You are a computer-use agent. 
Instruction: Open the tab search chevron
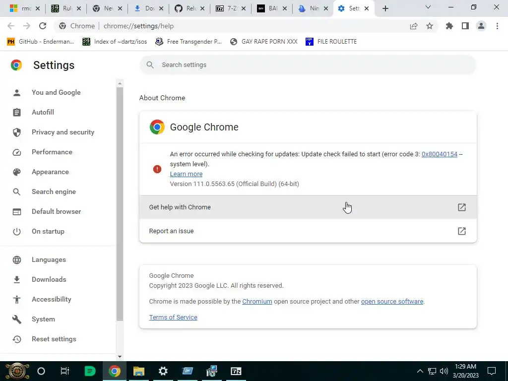point(428,7)
